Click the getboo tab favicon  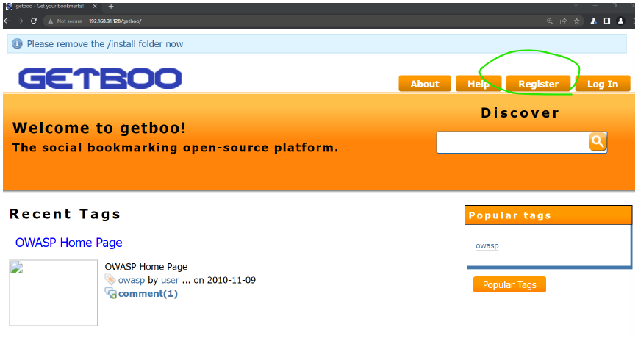tap(10, 6)
